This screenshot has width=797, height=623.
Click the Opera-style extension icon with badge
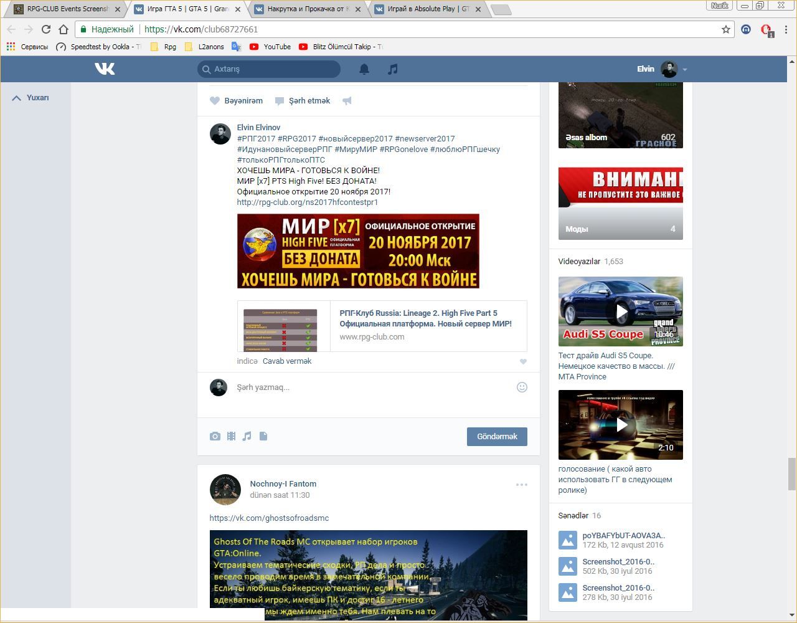766,30
